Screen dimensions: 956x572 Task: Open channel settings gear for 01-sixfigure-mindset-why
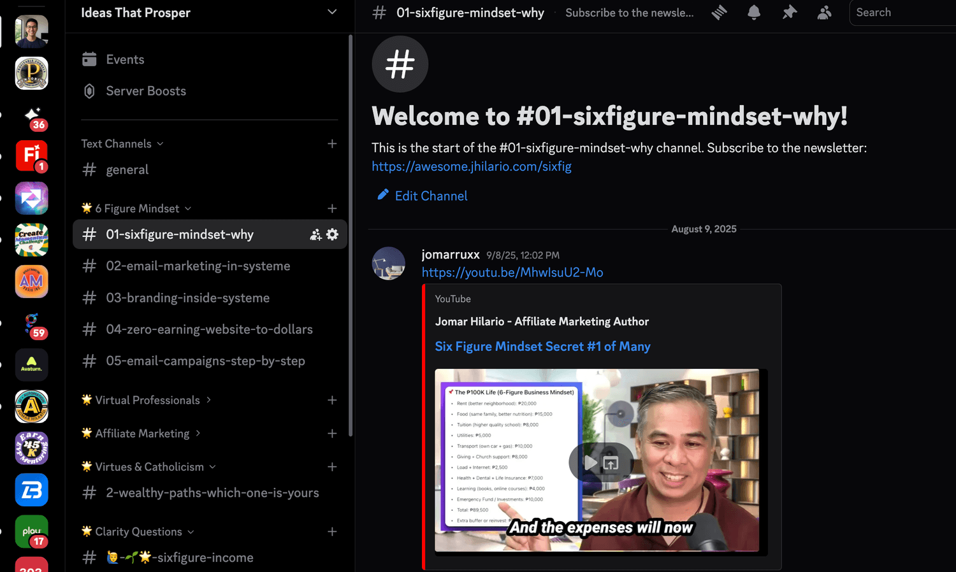(x=332, y=234)
